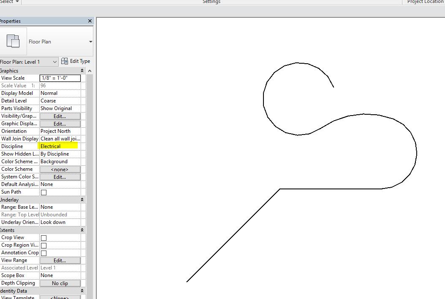
Task: Click the Settings panel label
Action: coord(212,2)
